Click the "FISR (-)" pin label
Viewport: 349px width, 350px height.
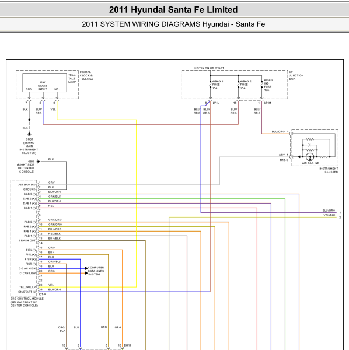click(x=30, y=264)
